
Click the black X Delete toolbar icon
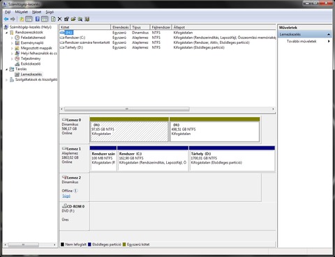(60, 19)
